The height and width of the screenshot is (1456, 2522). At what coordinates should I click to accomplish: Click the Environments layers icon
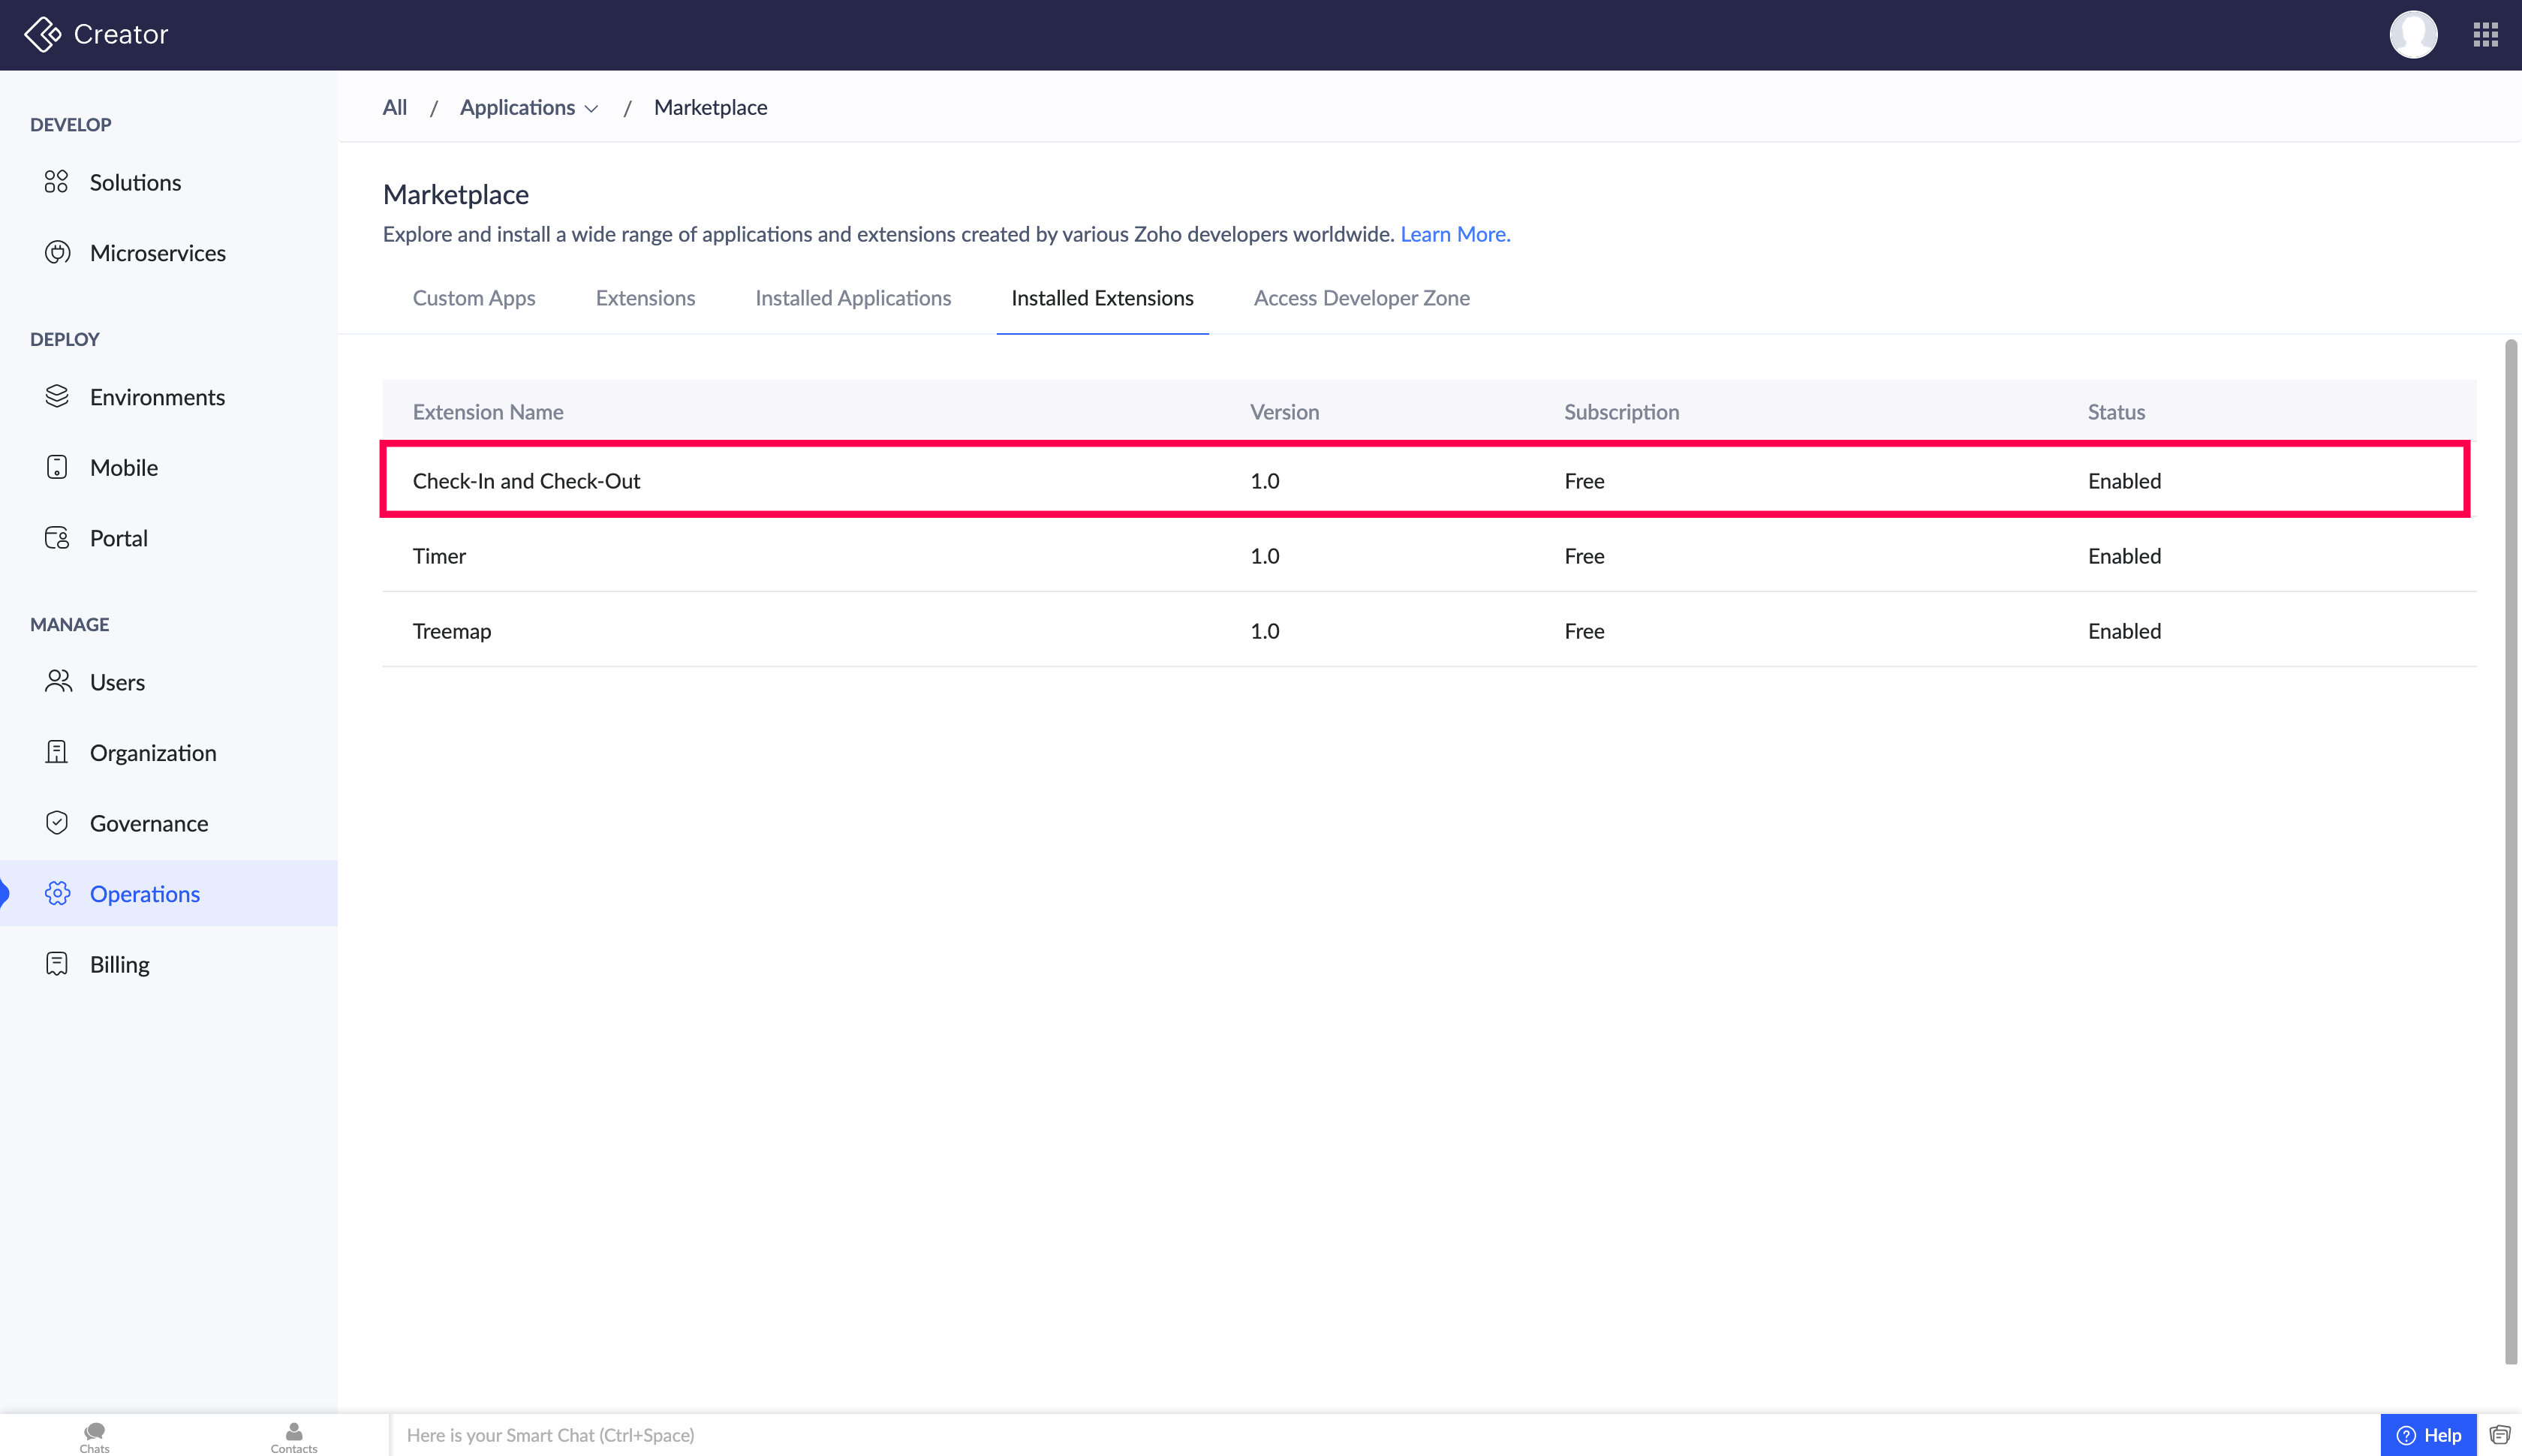click(57, 396)
